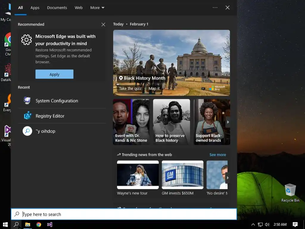Click the gear icon in Recommended section
This screenshot has height=229, width=305.
[27, 40]
